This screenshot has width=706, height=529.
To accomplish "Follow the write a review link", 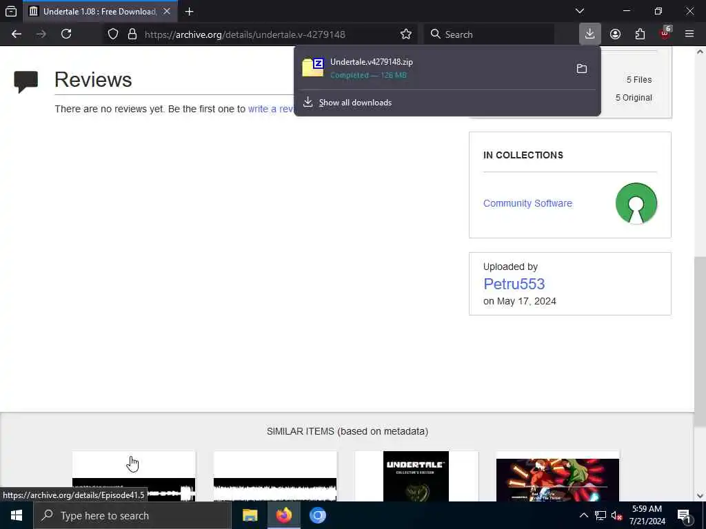I will [x=271, y=109].
